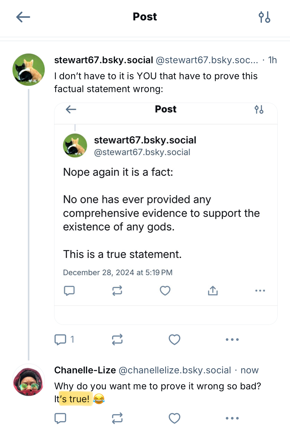The image size is (290, 435).
Task: Click the heart icon inside embedded screenshot
Action: pyautogui.click(x=165, y=291)
